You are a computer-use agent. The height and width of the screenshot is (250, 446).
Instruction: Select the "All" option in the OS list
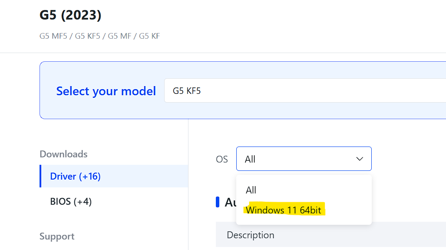point(251,190)
